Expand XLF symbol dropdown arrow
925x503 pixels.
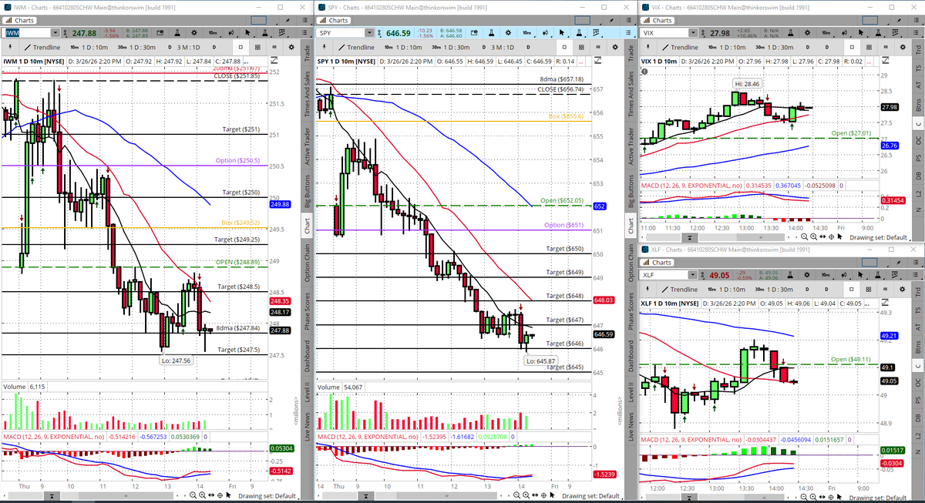click(693, 275)
